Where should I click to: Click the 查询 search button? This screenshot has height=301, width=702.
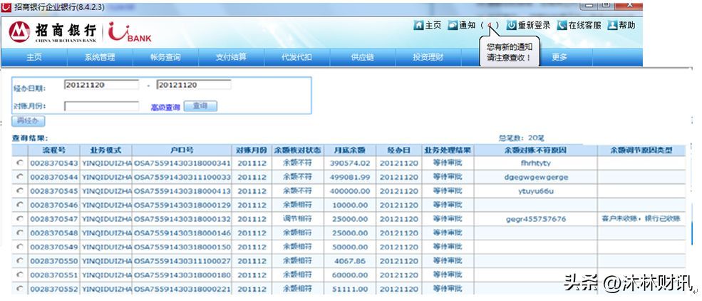pos(200,106)
